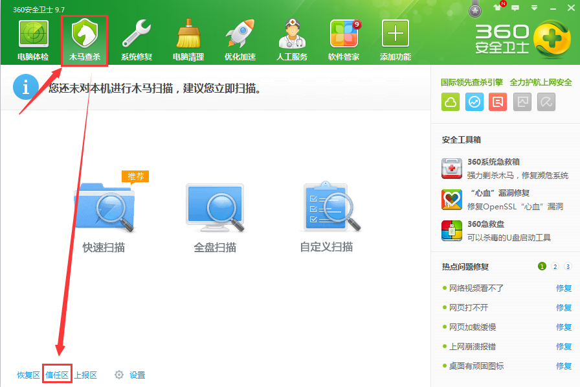Image resolution: width=580 pixels, height=387 pixels.
Task: Click the 上网崩溃报错 issue text
Action: pos(473,347)
